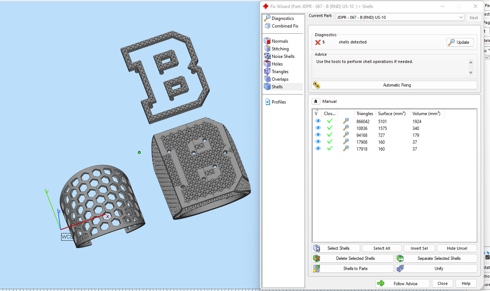Delete Selected Shells
The height and width of the screenshot is (291, 490).
(353, 258)
